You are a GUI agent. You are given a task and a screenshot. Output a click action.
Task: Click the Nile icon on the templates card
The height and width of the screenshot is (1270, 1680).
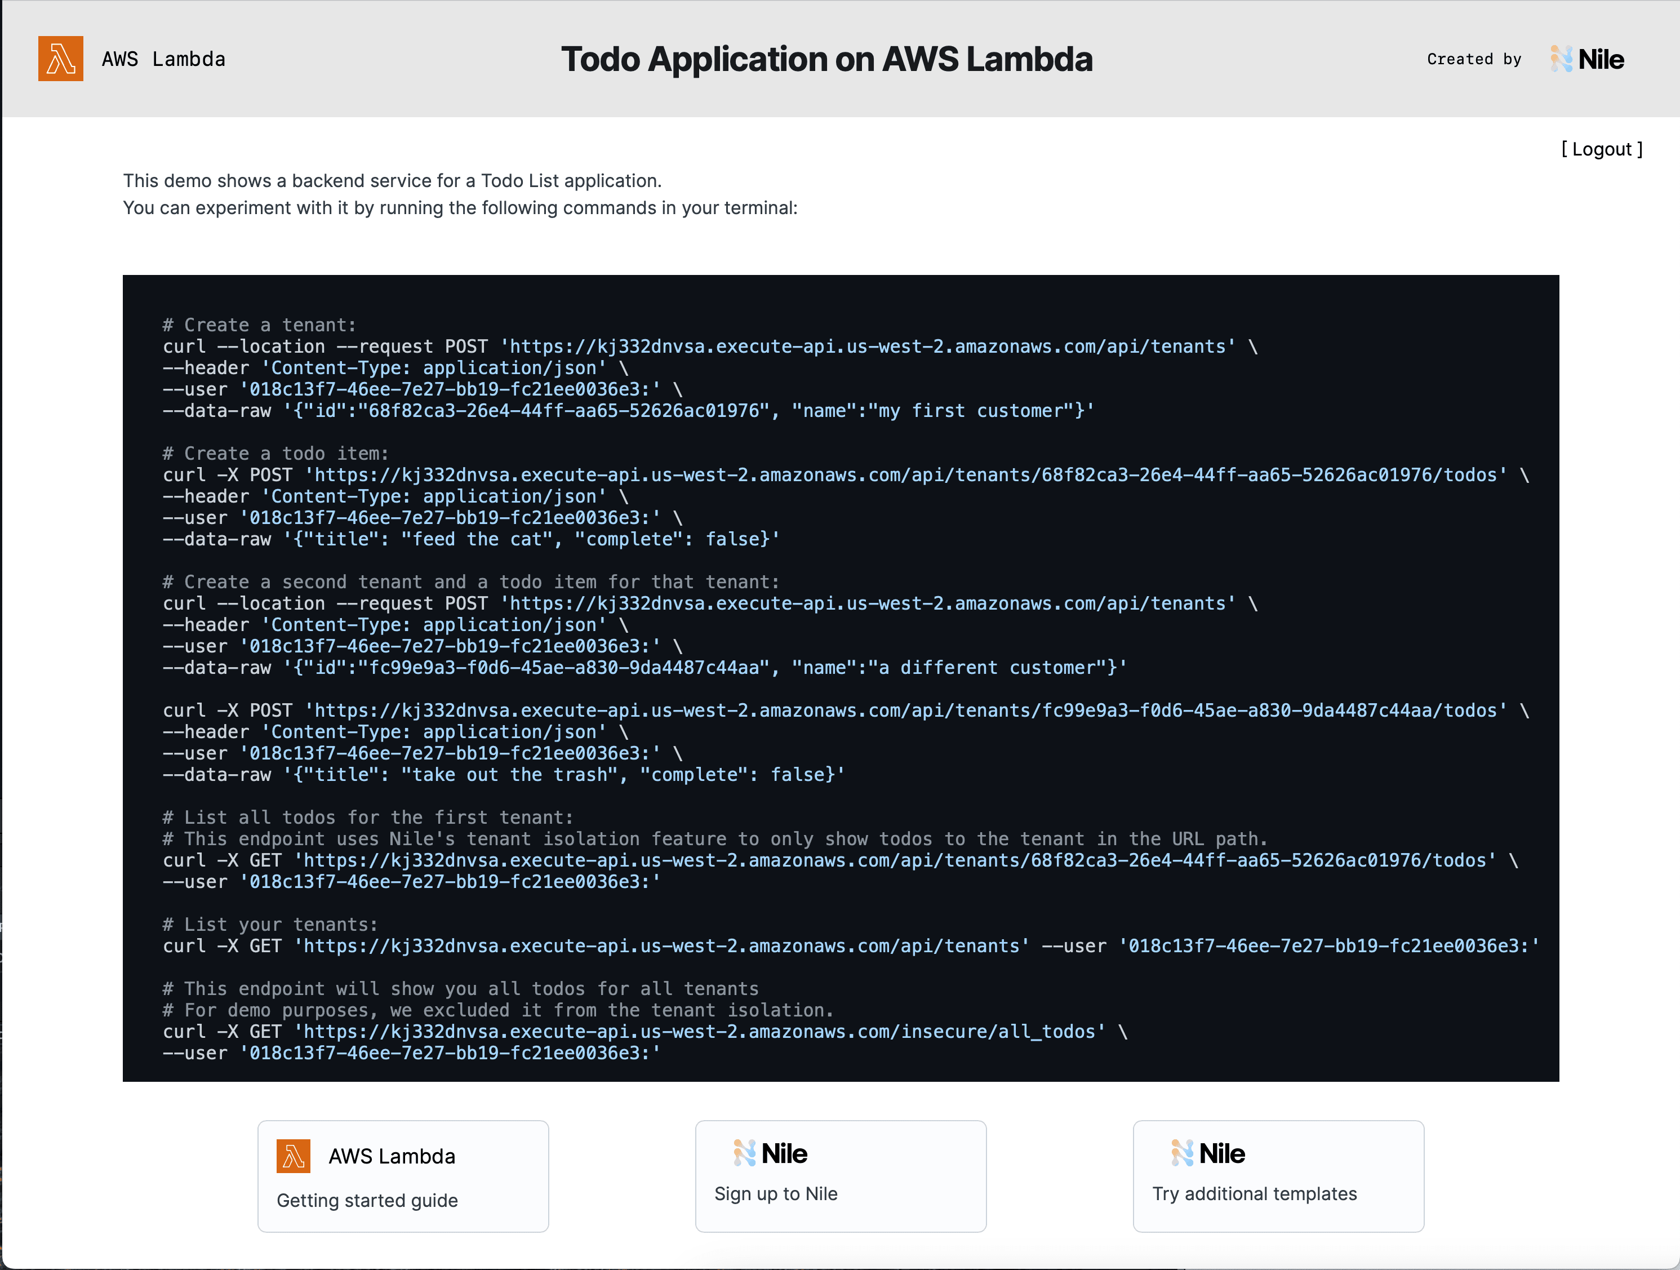pos(1183,1153)
